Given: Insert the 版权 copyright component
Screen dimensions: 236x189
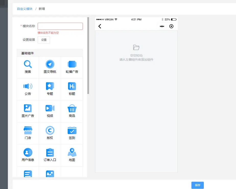Looking at the screenshot, I should [50, 133].
